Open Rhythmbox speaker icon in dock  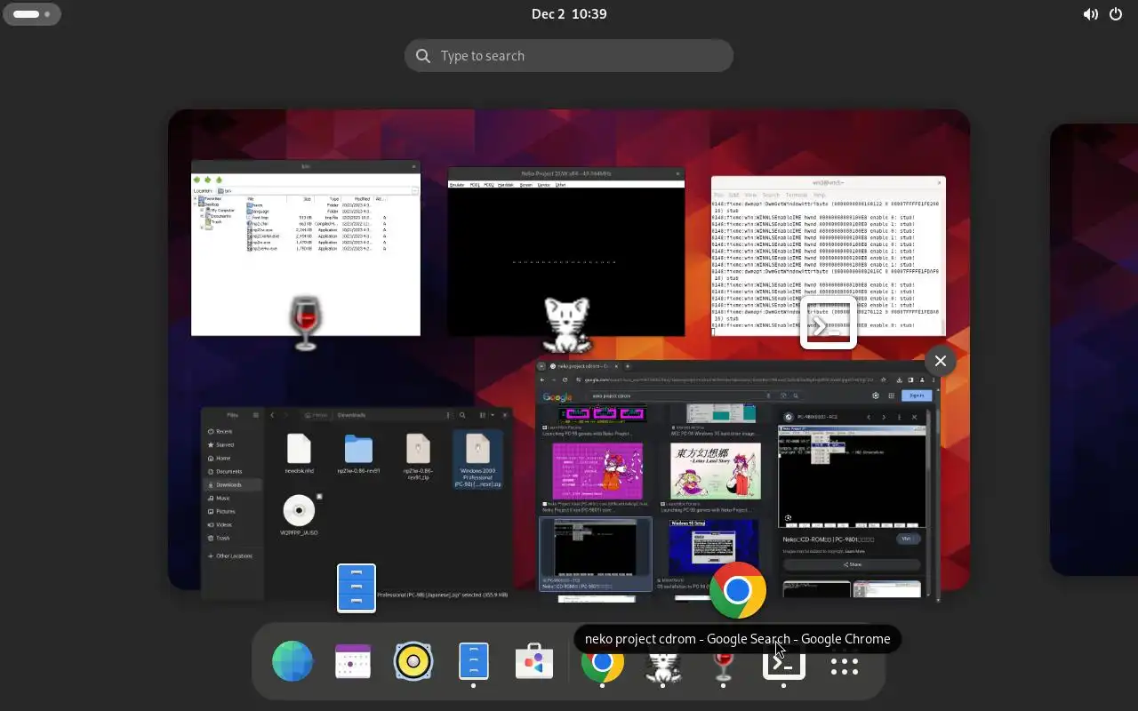click(x=413, y=661)
